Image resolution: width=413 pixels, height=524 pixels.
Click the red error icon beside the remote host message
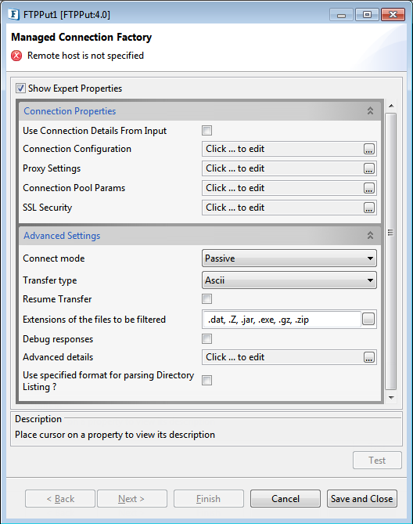click(x=16, y=56)
